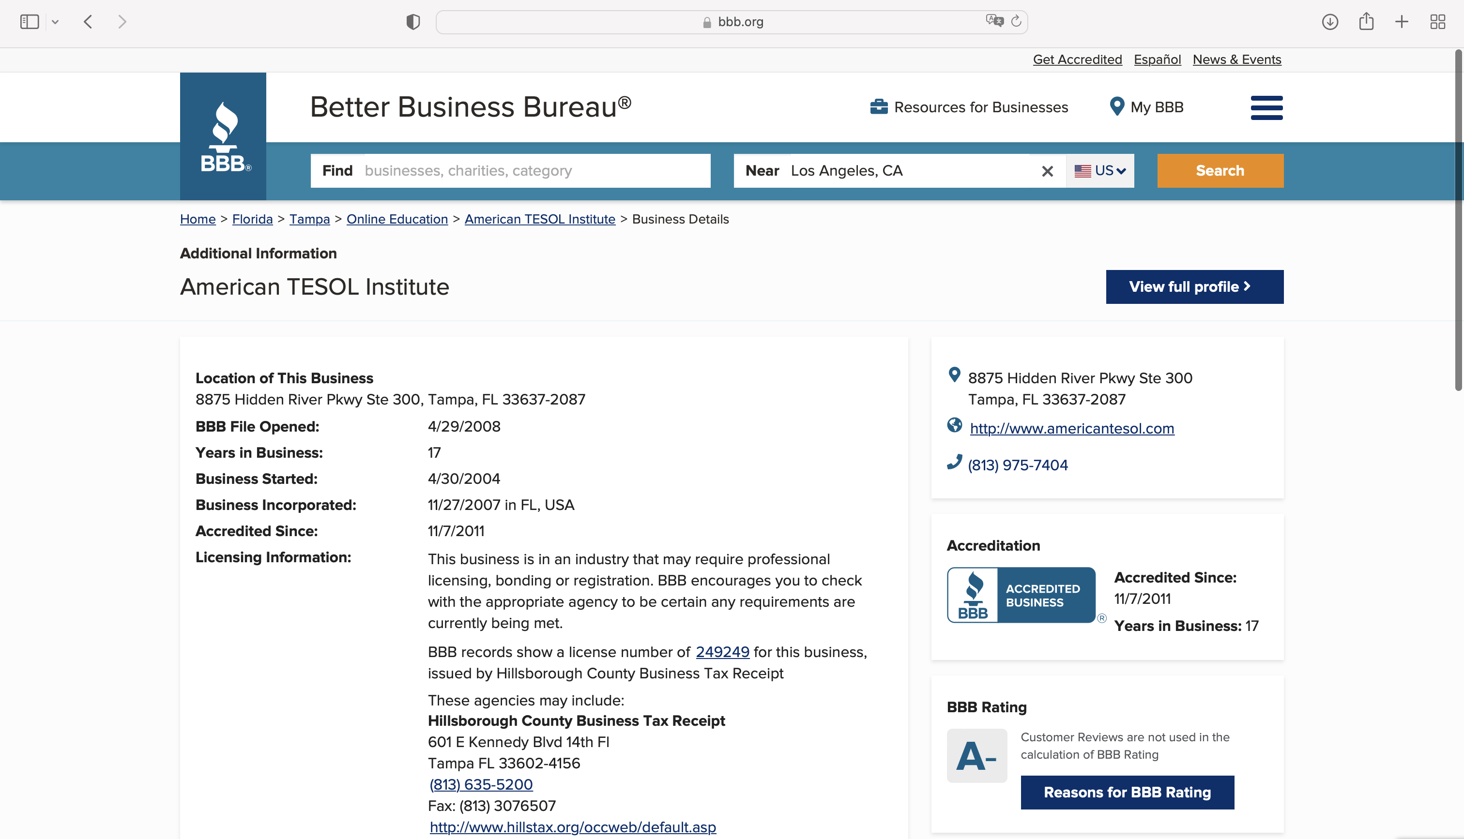Image resolution: width=1464 pixels, height=839 pixels.
Task: Open Safari tab overview grid
Action: (x=1437, y=22)
